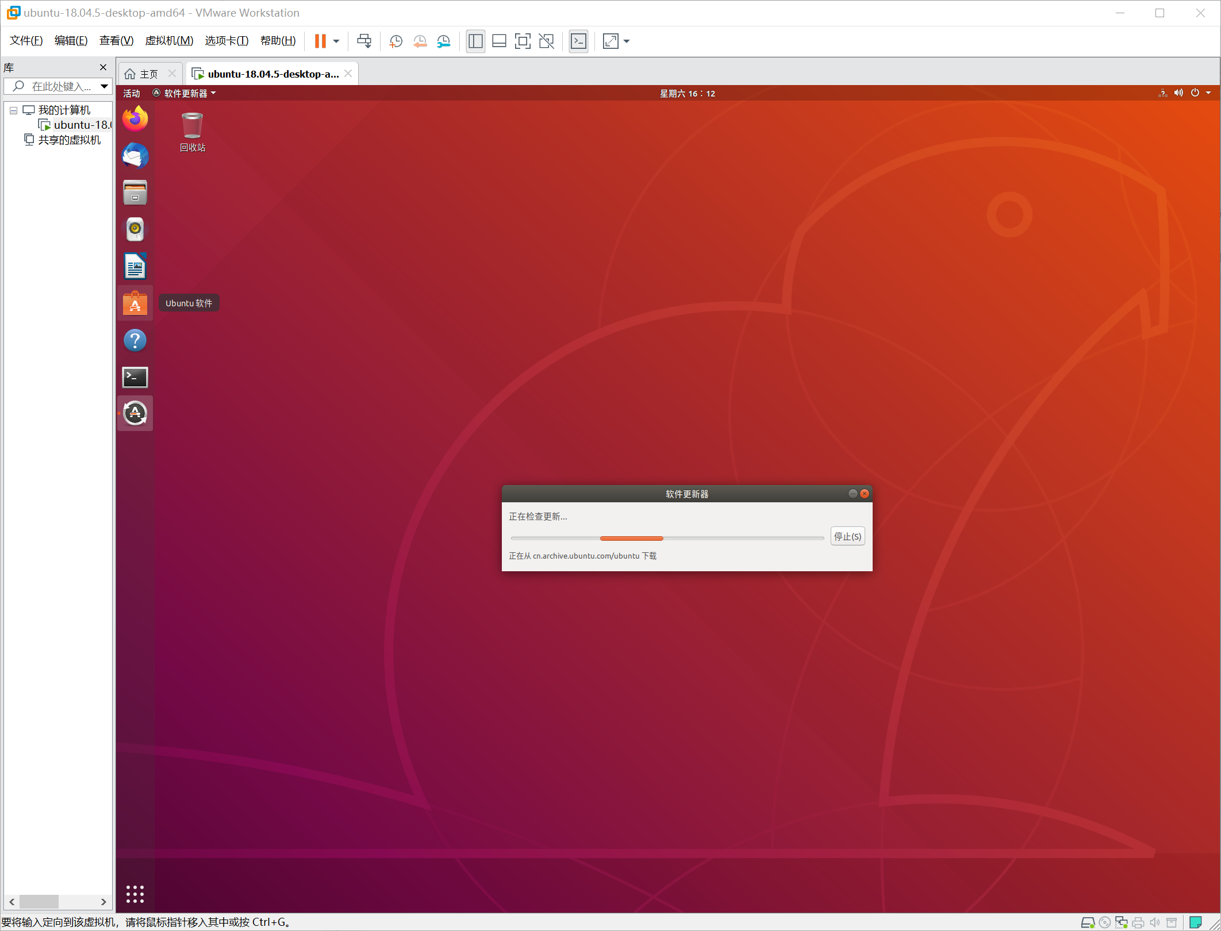
Task: Pause the virtual machine
Action: 320,41
